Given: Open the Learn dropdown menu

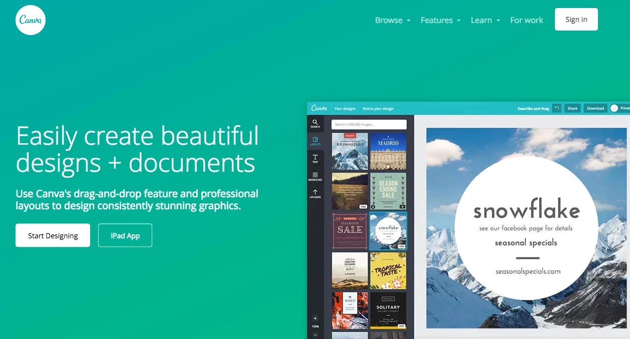Looking at the screenshot, I should click(485, 20).
